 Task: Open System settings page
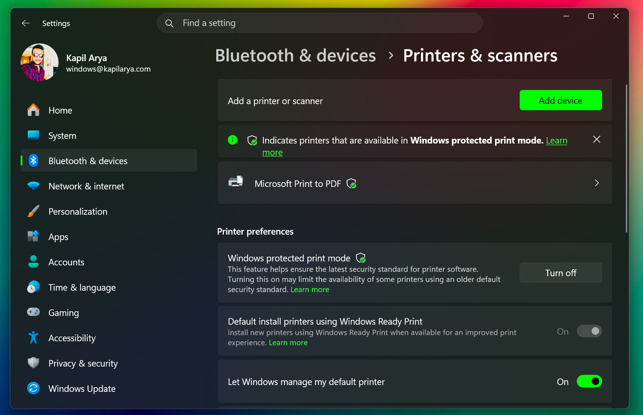109,136
